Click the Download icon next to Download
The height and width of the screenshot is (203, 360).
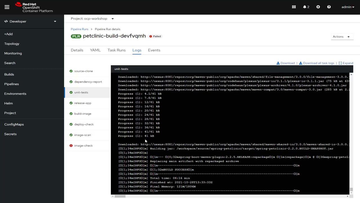(278, 63)
